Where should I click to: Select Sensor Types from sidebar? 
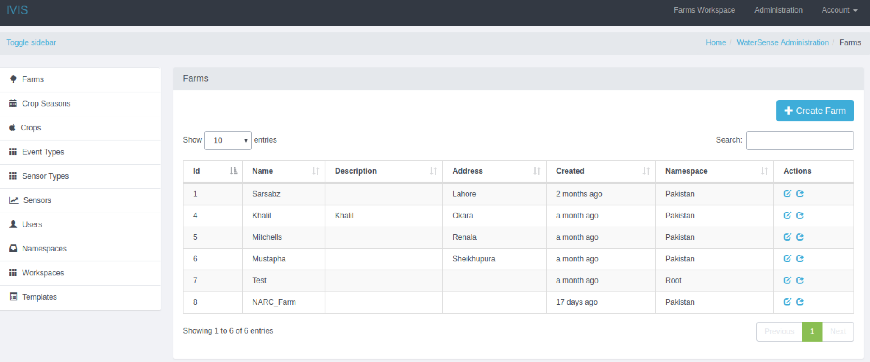[x=45, y=176]
